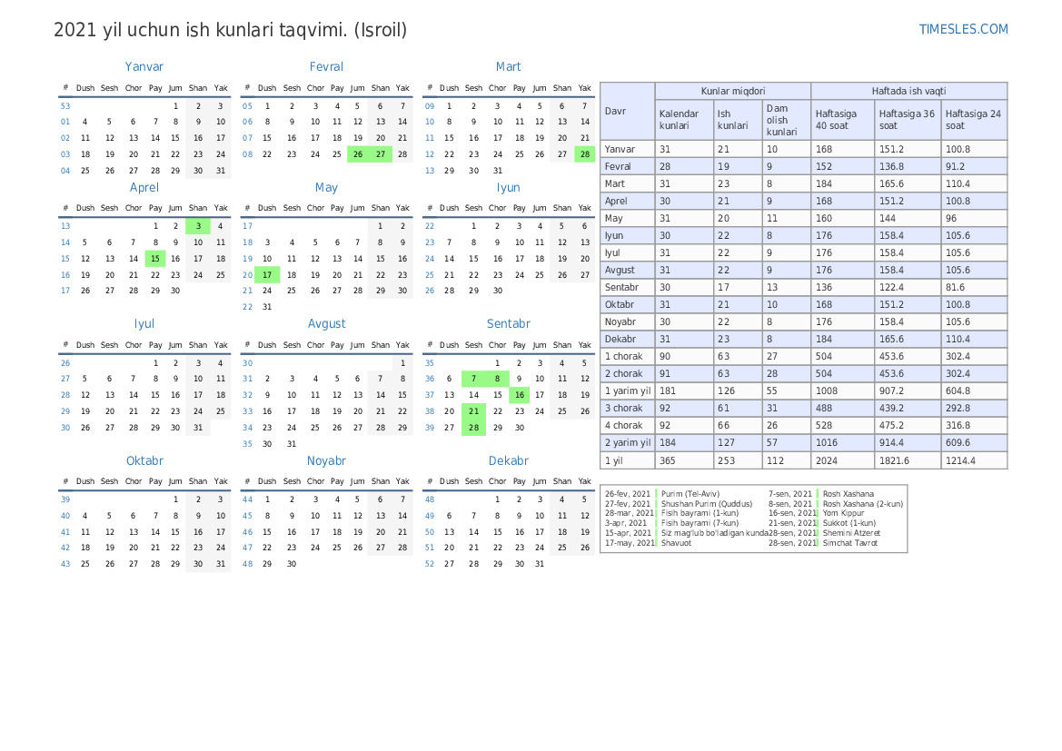
Task: Click the 'Davr' column header
Action: [x=627, y=111]
